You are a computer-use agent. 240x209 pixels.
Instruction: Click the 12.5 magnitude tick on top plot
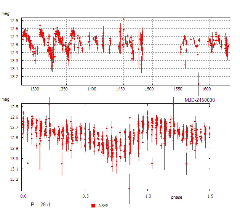click(14, 21)
